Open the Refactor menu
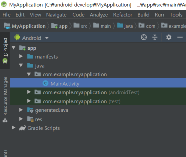This screenshot has width=186, height=157. [123, 15]
